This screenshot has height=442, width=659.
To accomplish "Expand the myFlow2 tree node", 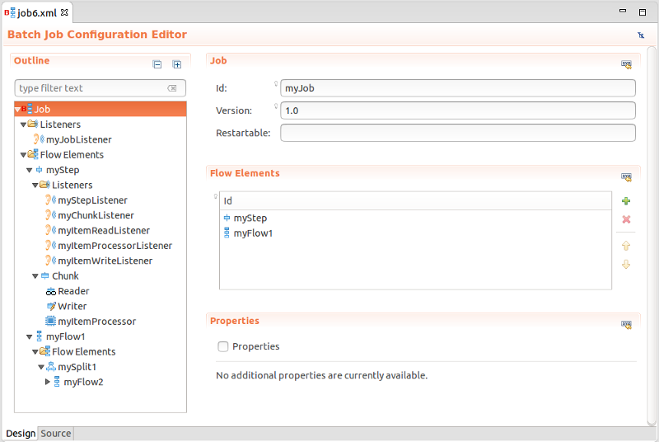I will [x=48, y=382].
